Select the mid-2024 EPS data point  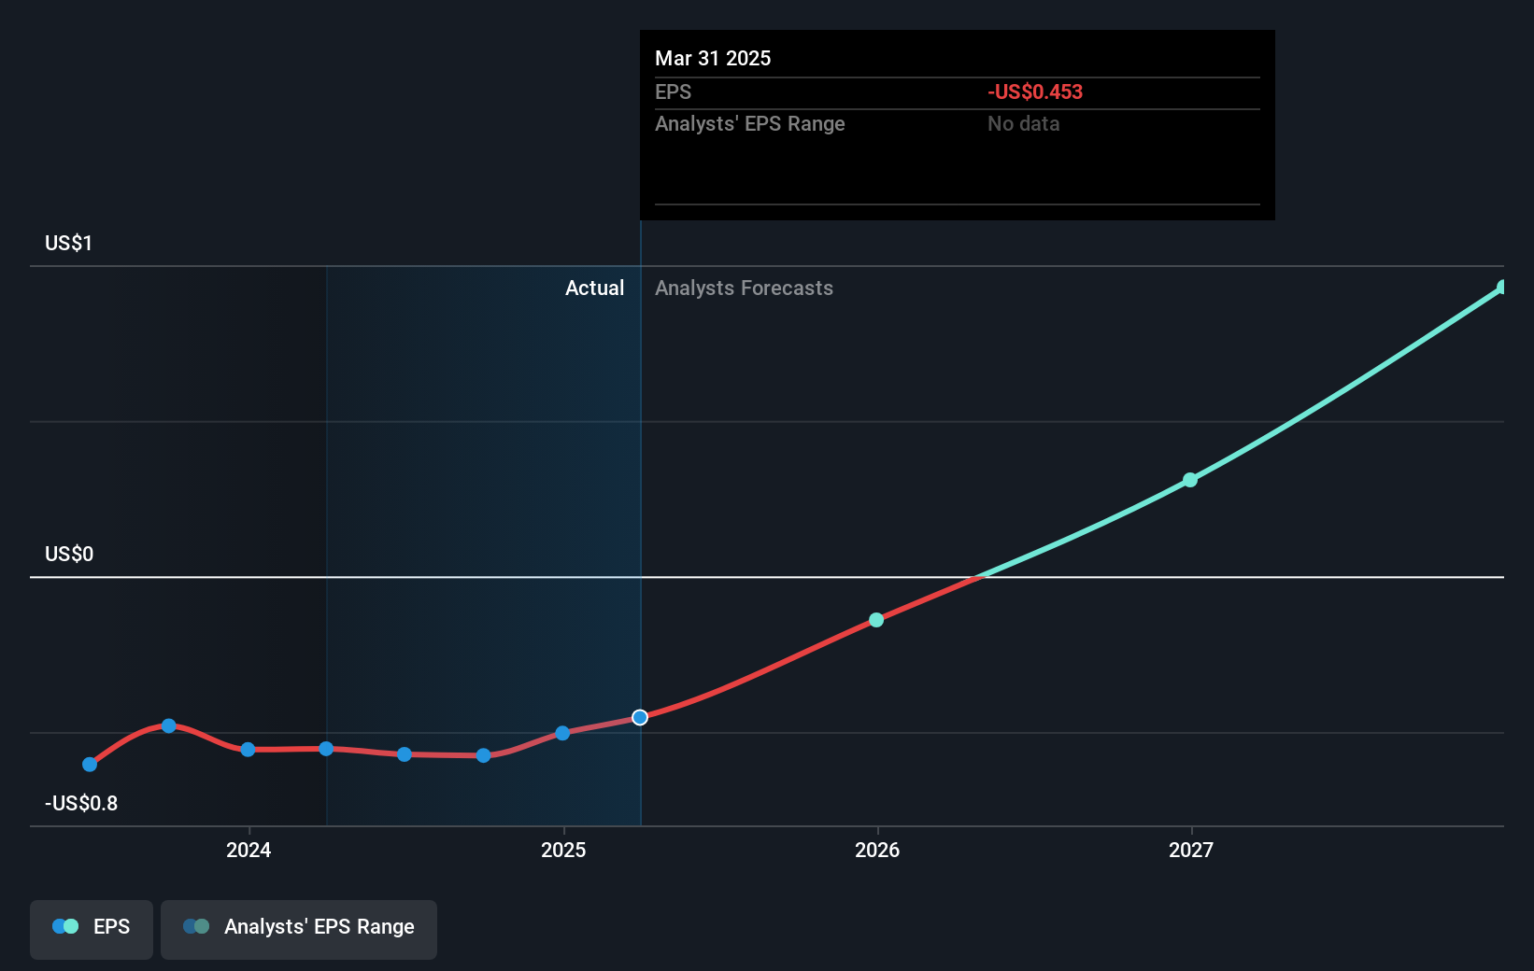(405, 754)
